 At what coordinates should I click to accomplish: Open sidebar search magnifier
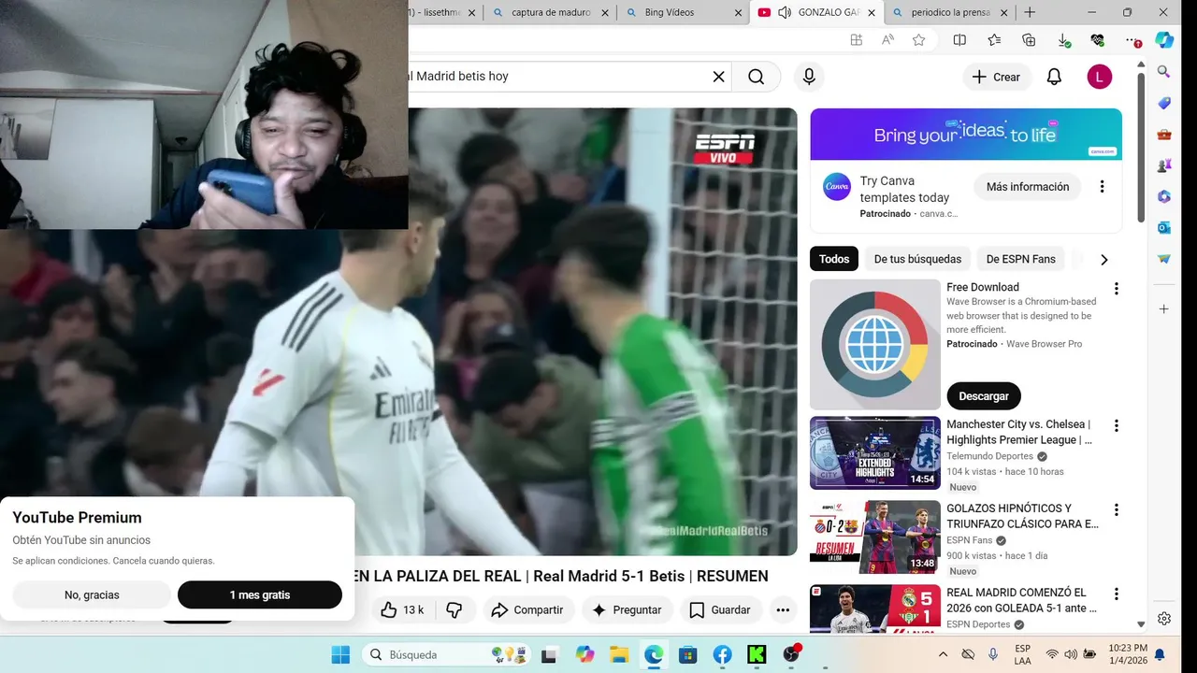click(1164, 72)
